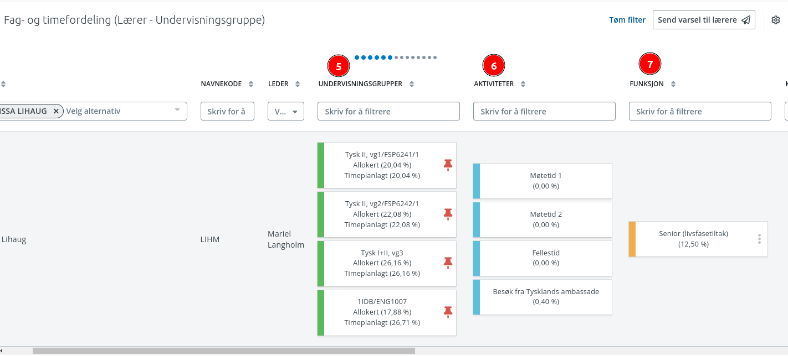The height and width of the screenshot is (356, 788).
Task: Open the Fellestid activity card
Action: point(543,258)
